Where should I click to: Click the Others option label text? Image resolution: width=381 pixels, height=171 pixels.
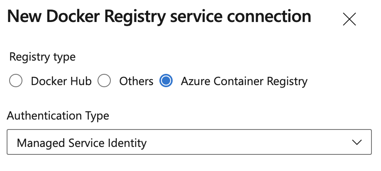[136, 81]
